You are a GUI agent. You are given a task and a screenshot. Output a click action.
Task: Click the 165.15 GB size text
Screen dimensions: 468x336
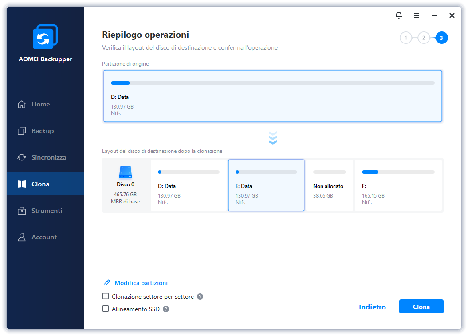373,196
